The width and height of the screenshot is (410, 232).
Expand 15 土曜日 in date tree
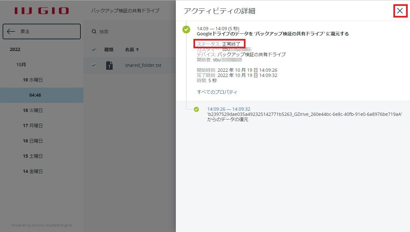tap(33, 156)
